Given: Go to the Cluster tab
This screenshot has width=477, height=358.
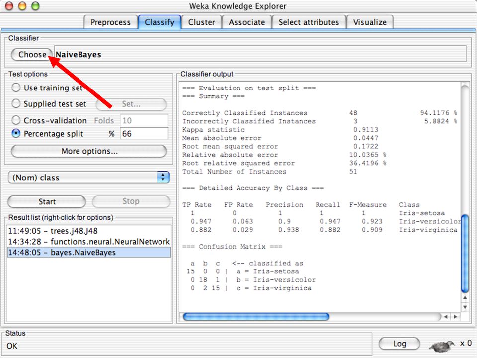Looking at the screenshot, I should pyautogui.click(x=201, y=22).
